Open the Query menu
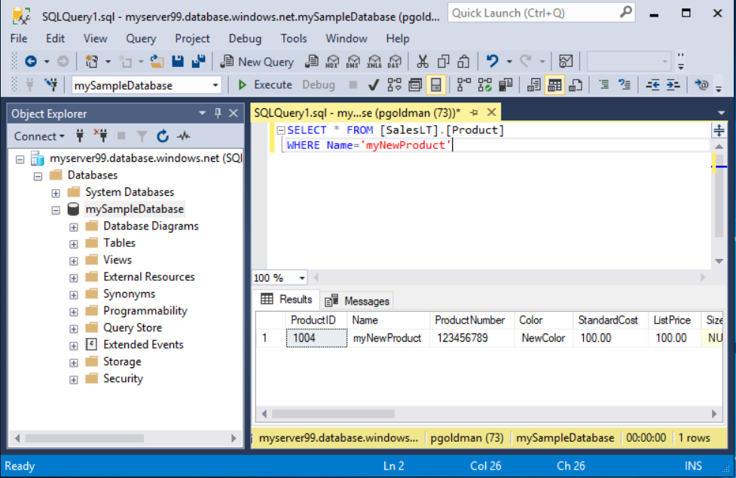Image resolution: width=736 pixels, height=478 pixels. 140,38
